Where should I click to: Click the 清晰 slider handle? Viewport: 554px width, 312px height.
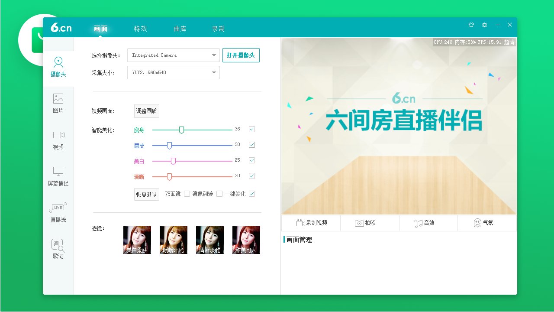point(169,177)
